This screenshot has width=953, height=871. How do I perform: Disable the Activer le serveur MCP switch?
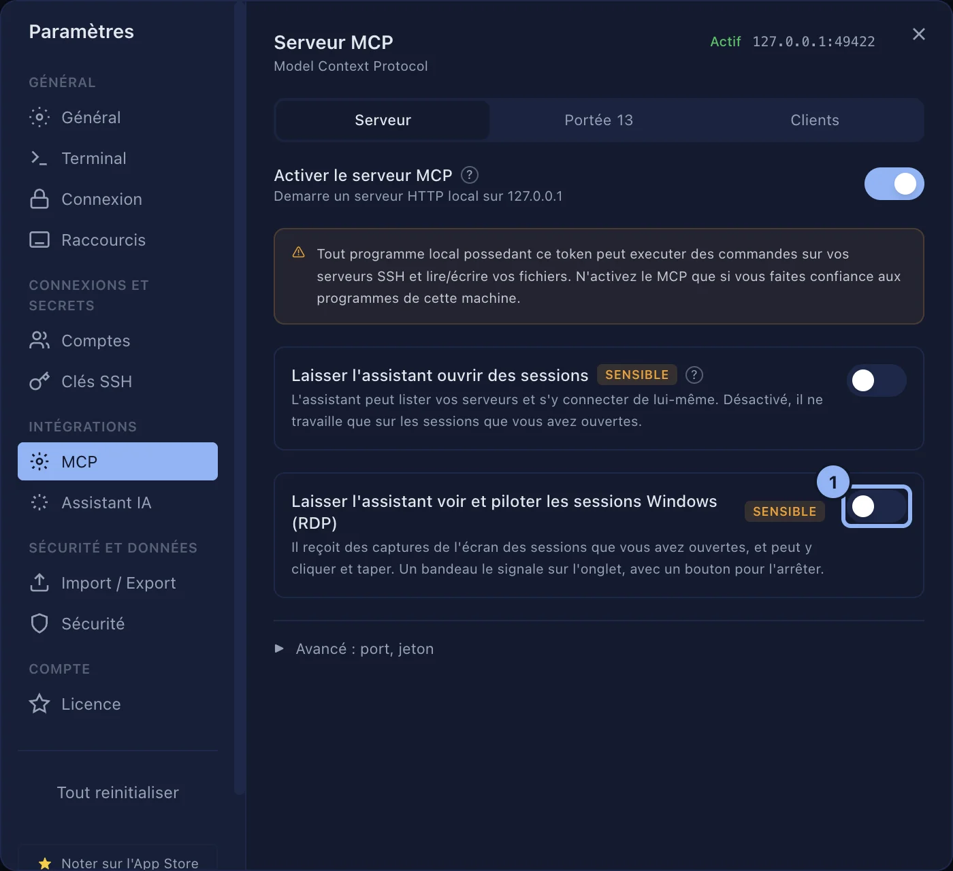click(894, 184)
